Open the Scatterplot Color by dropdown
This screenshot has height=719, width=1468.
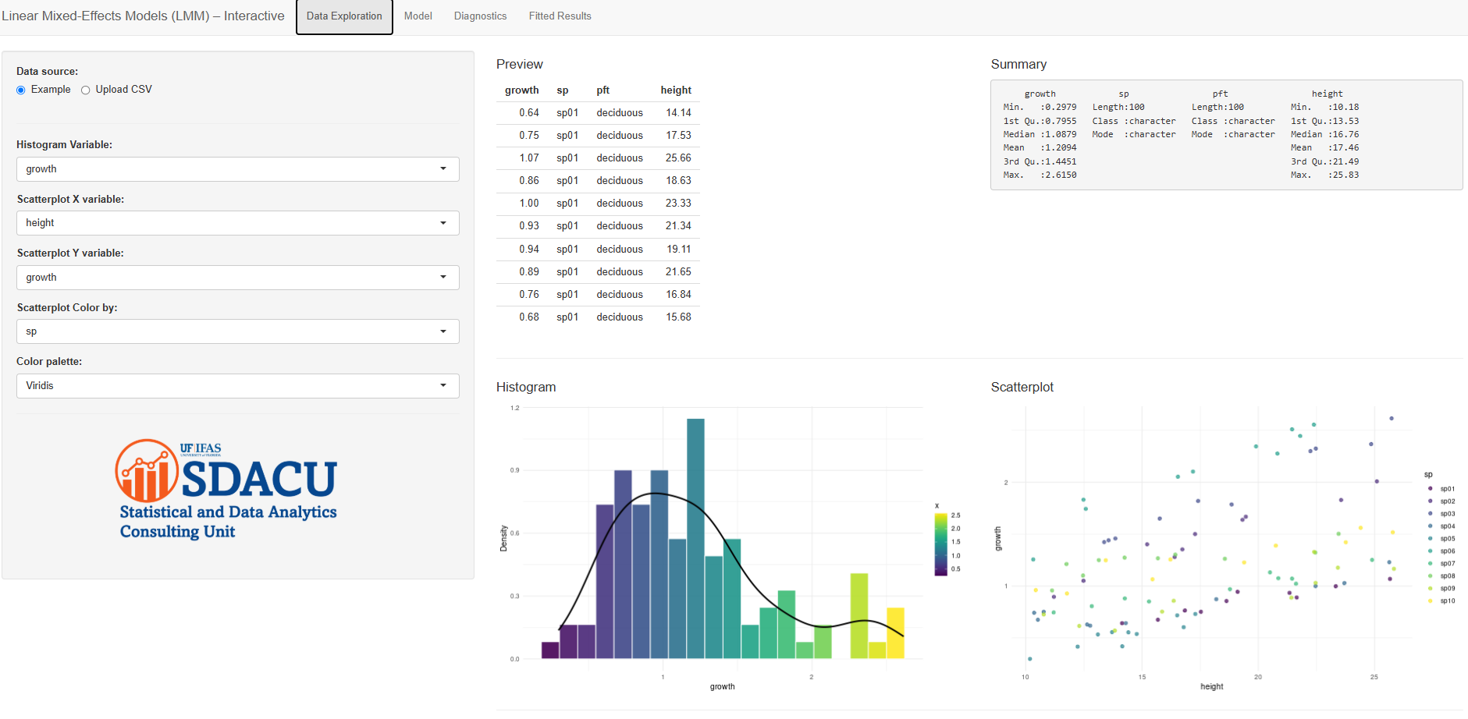tap(237, 331)
